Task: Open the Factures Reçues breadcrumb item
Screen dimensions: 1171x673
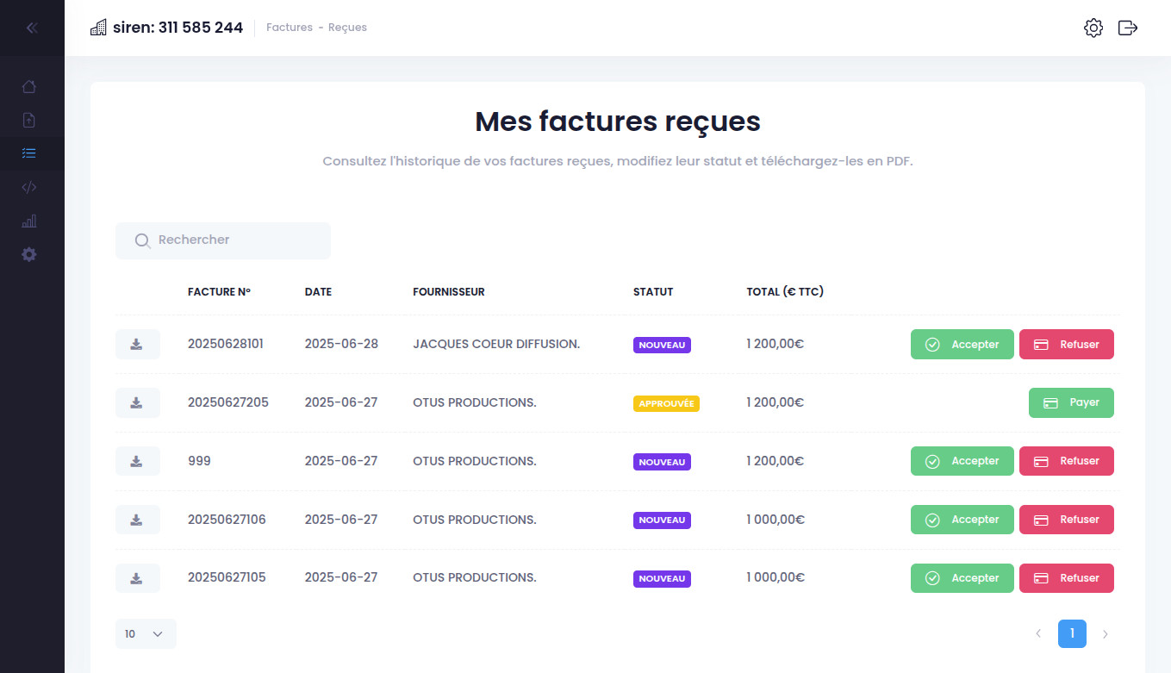Action: point(347,27)
